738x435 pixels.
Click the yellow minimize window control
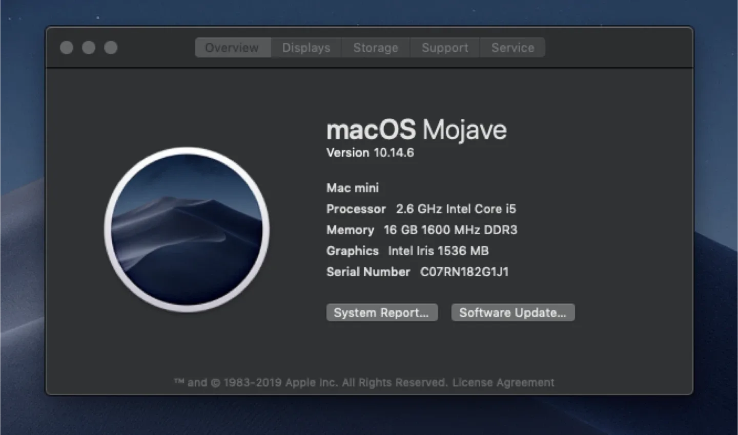(x=89, y=47)
